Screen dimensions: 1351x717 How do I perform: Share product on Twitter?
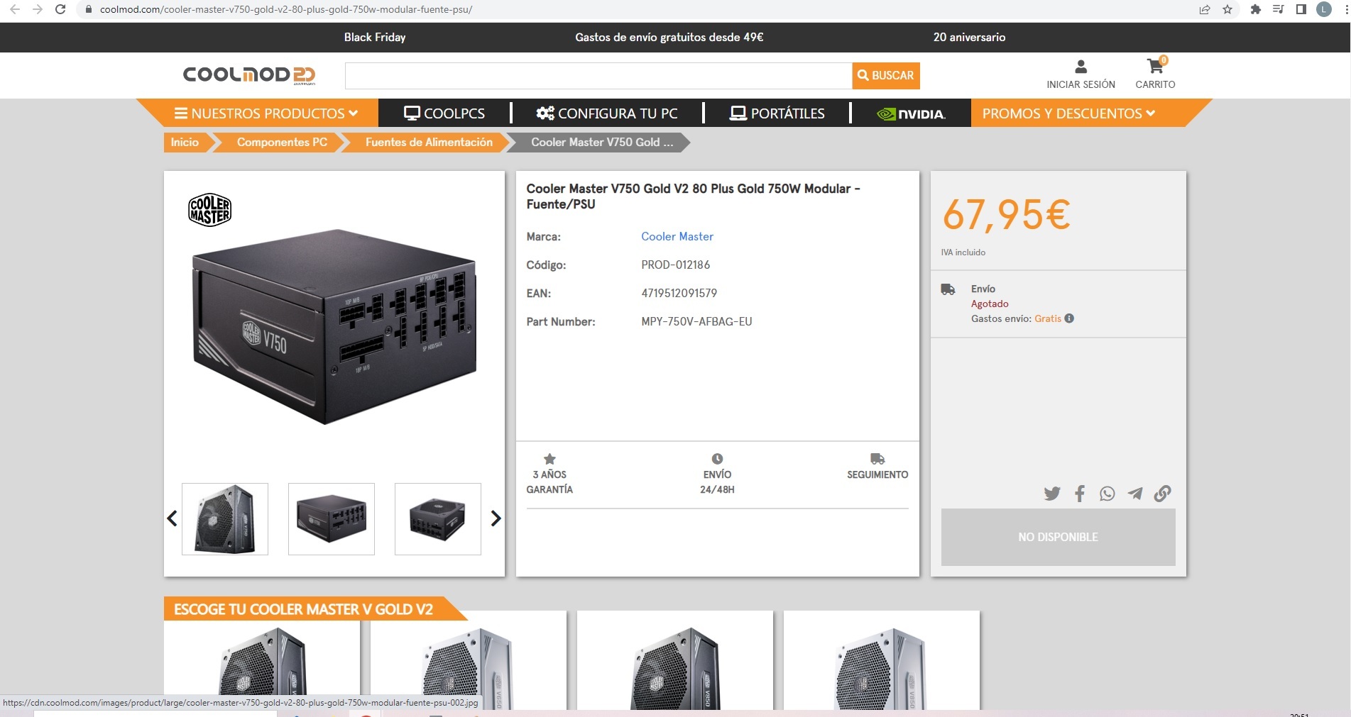tap(1052, 494)
